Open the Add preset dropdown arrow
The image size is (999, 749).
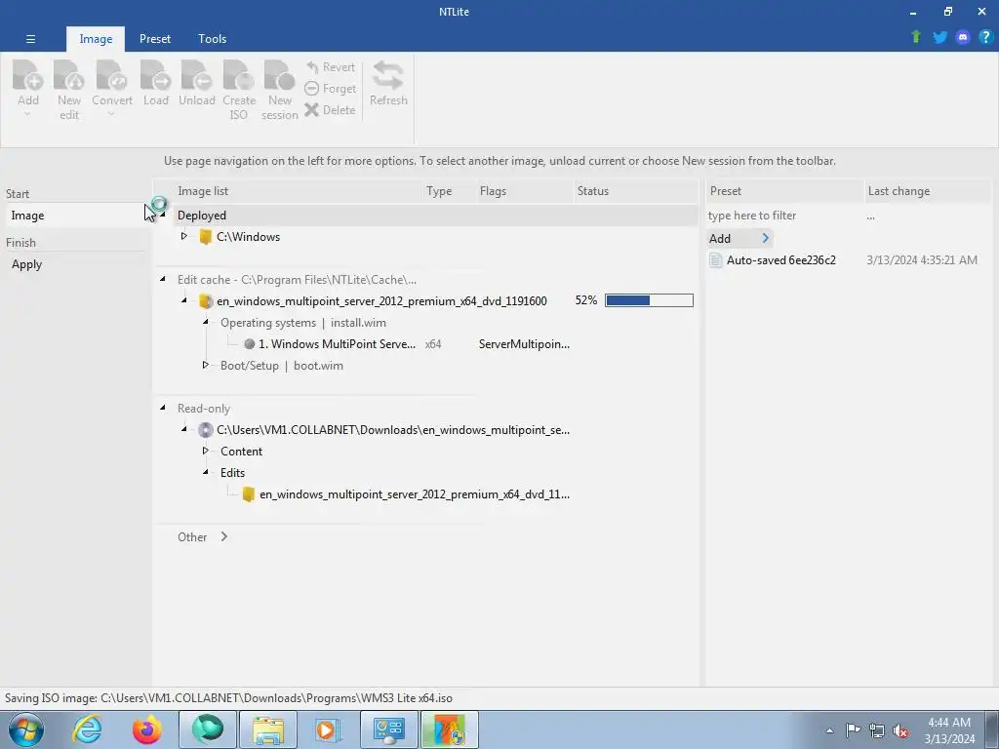tap(765, 238)
